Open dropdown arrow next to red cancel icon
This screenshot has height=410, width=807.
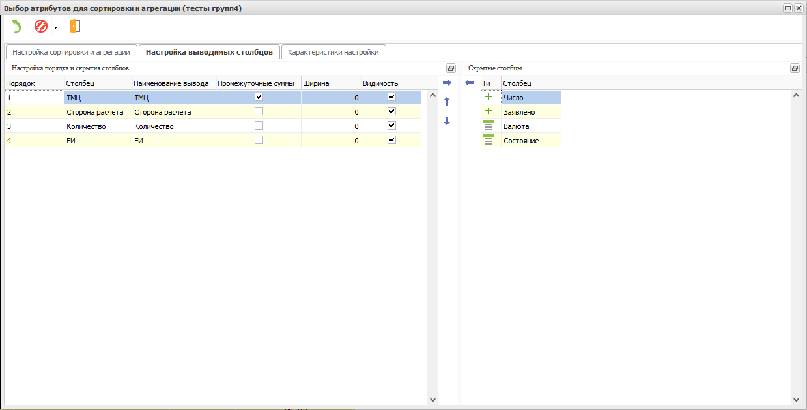point(55,27)
